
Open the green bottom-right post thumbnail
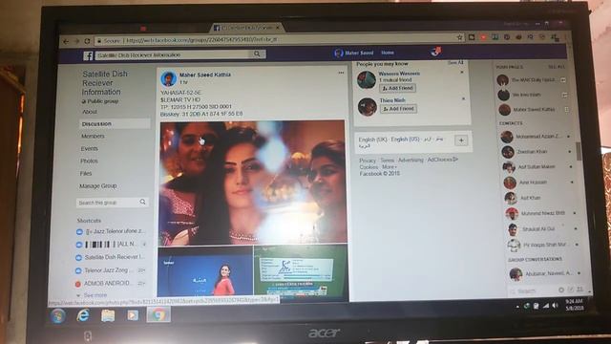(x=301, y=271)
